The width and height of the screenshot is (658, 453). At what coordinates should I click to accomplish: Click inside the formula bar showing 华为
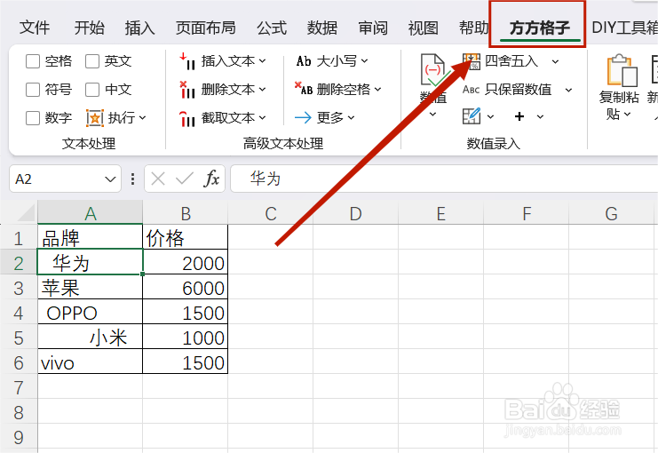444,179
